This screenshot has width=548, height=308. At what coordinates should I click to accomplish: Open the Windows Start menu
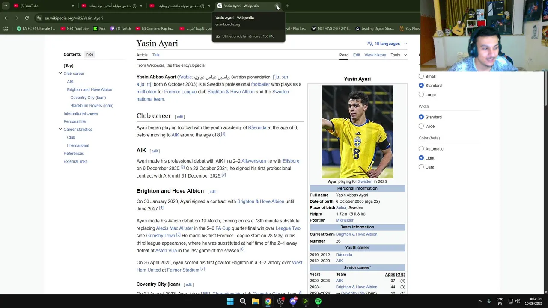[x=230, y=301]
